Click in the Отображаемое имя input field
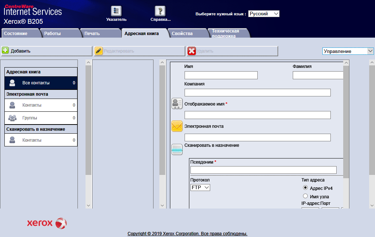The image size is (375, 237). coord(258,115)
